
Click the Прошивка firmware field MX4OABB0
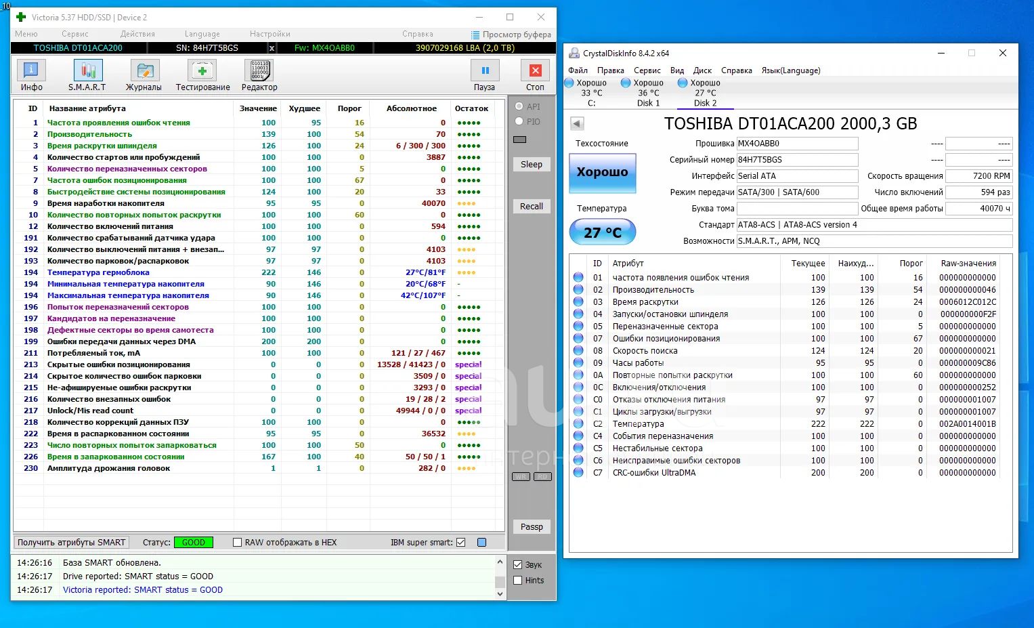(797, 144)
